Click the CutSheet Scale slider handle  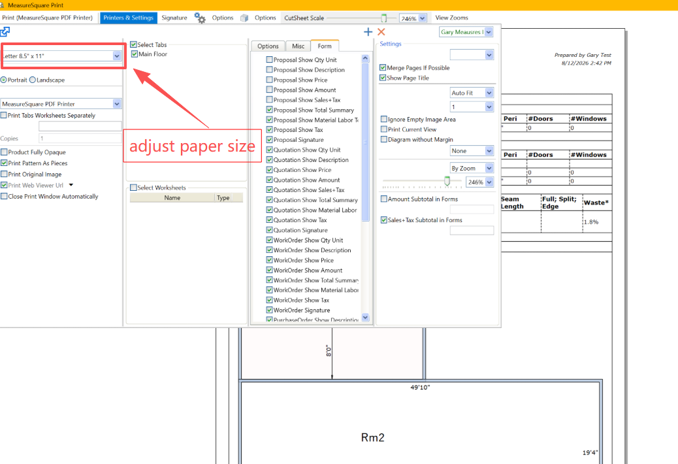tap(383, 18)
